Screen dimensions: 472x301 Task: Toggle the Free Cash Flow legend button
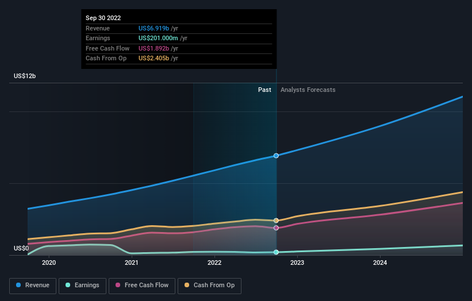(x=142, y=285)
